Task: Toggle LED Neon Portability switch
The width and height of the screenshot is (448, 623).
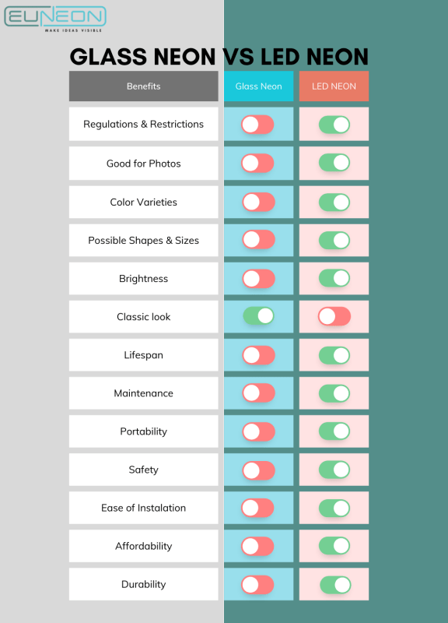Action: point(334,431)
